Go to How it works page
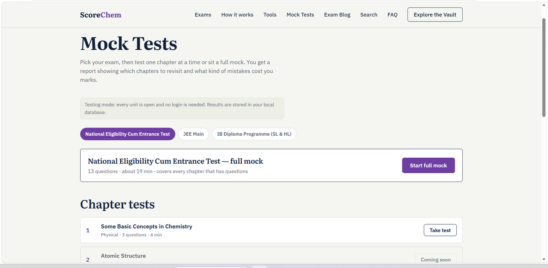 click(237, 15)
